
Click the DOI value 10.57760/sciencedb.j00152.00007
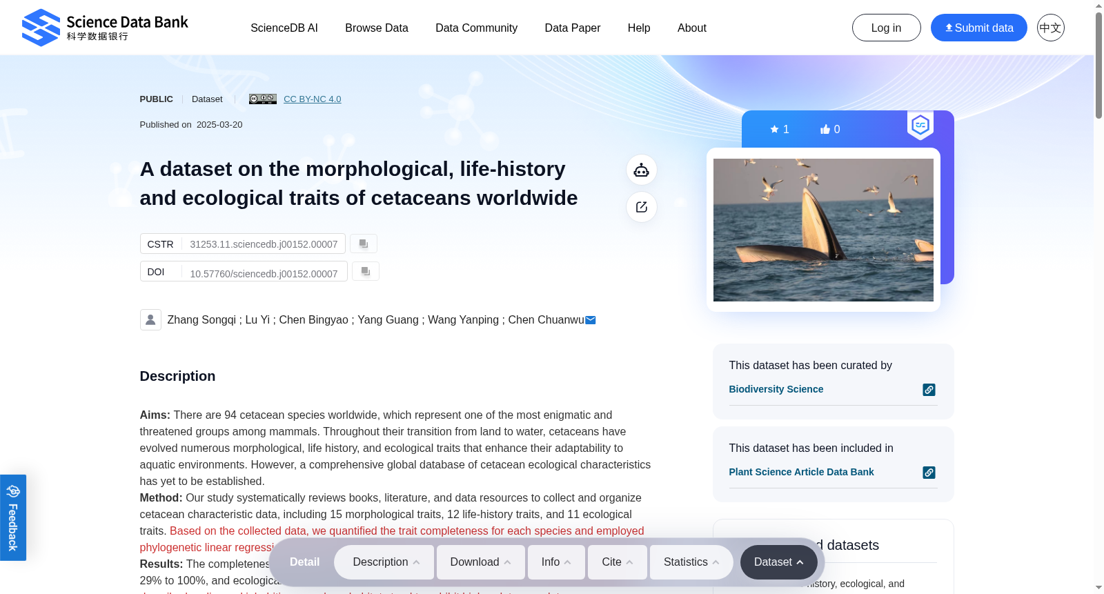coord(264,274)
